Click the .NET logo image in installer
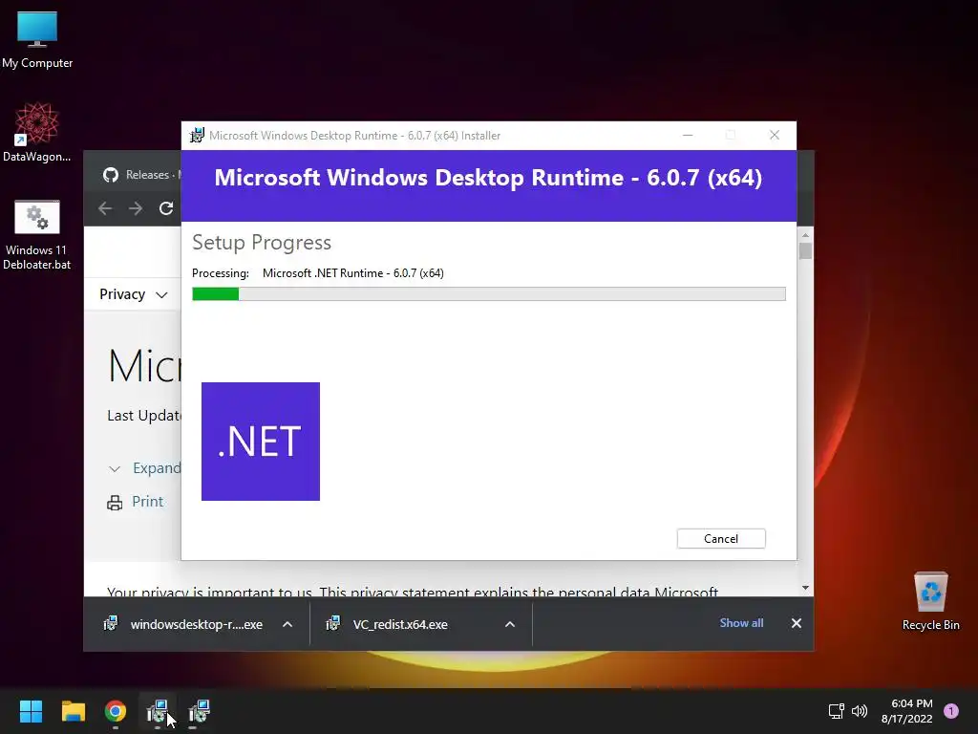 261,442
